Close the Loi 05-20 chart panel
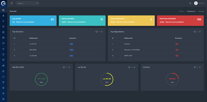The width and height of the screenshot is (207, 102). (134, 67)
